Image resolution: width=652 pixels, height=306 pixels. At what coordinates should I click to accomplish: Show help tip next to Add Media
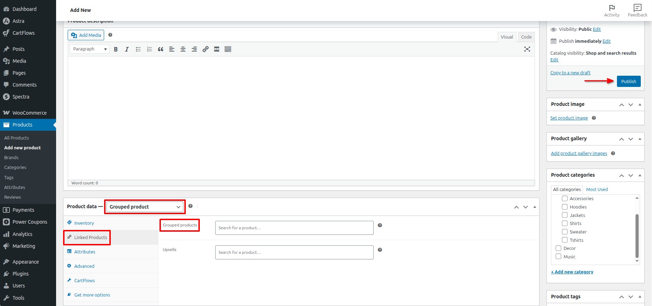(110, 35)
